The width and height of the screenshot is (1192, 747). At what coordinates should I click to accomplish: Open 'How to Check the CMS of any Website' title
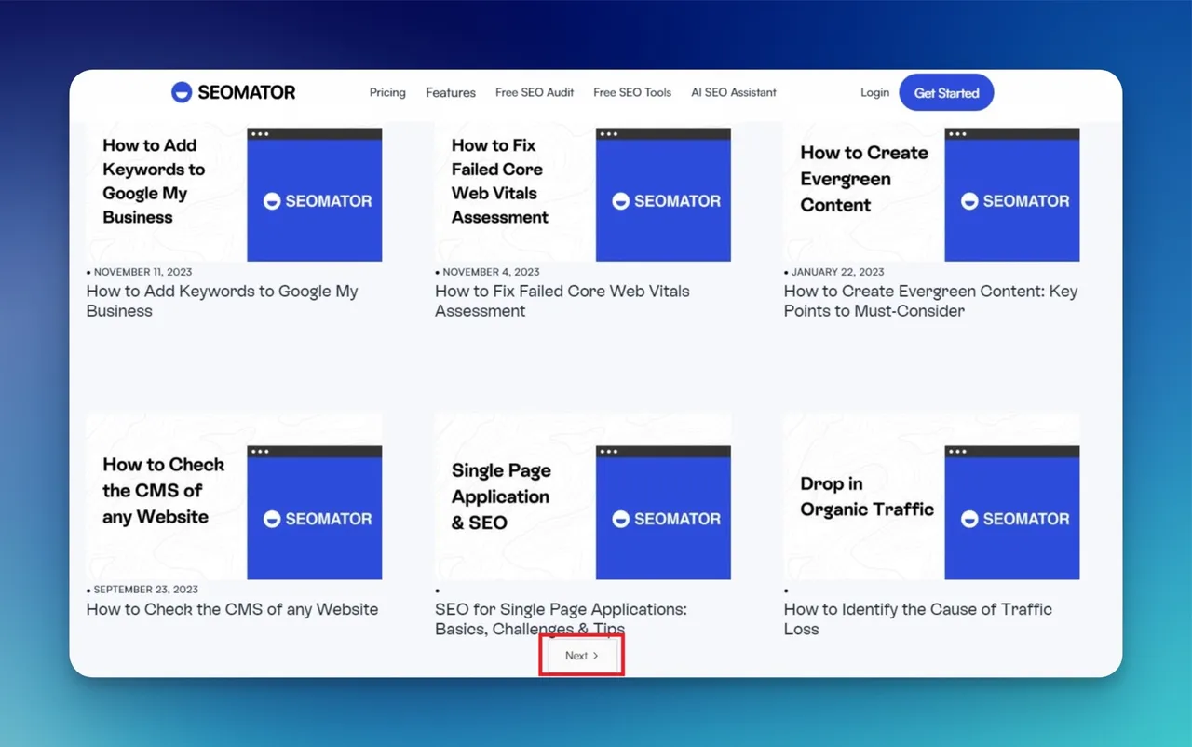(232, 609)
